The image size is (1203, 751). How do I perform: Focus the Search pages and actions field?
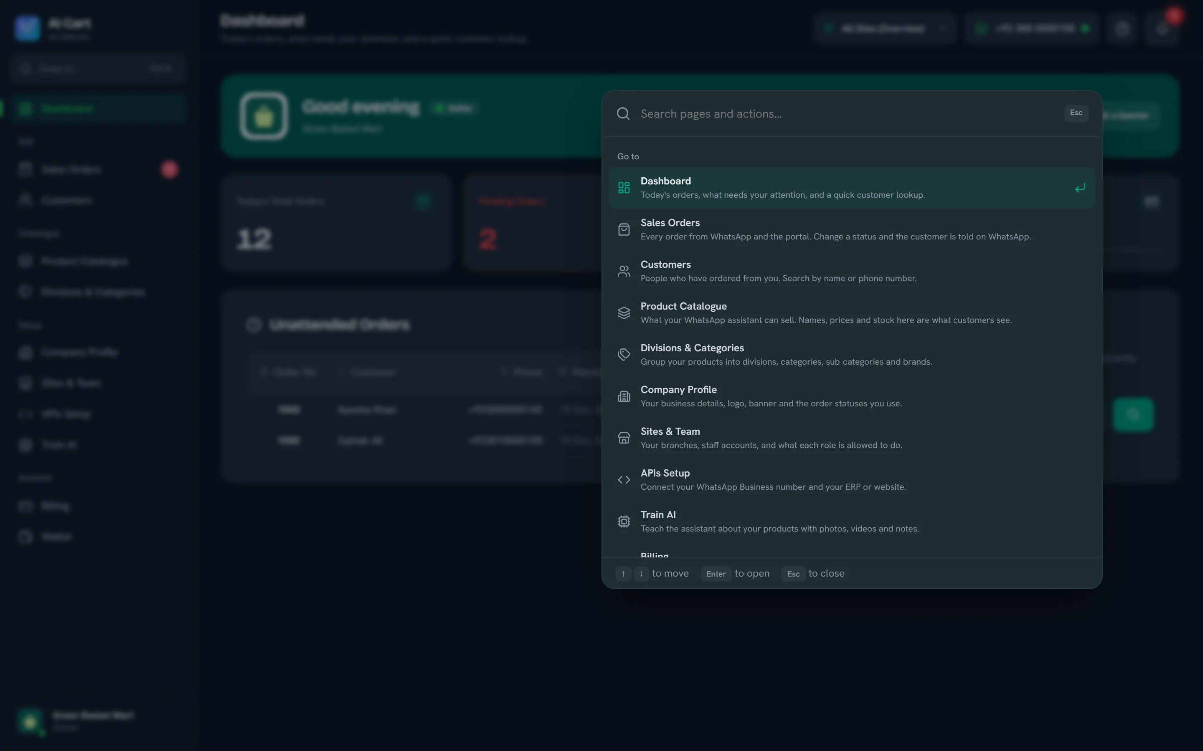coord(848,114)
